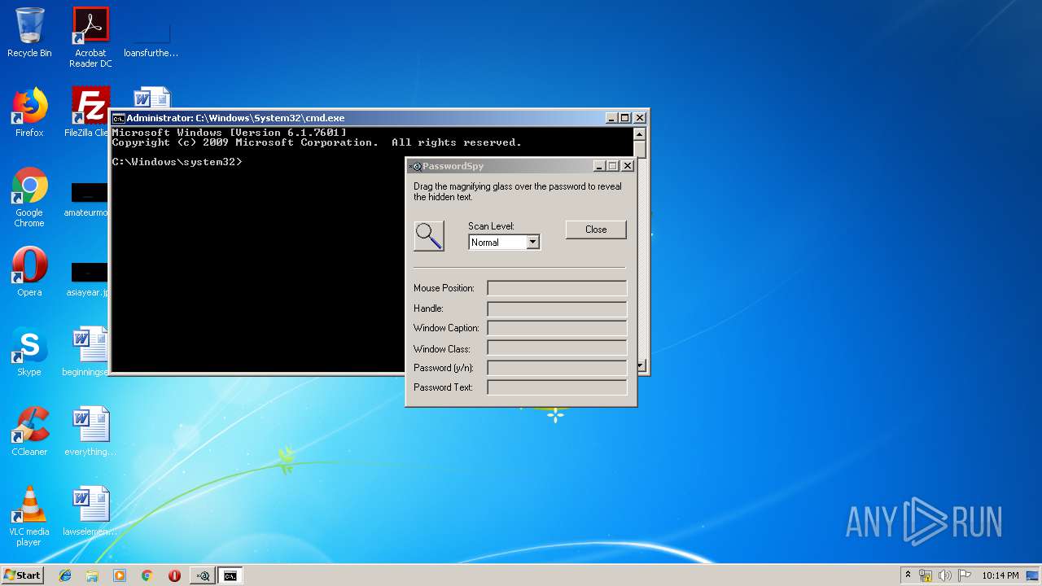Open Chrome from taskbar

(x=147, y=575)
